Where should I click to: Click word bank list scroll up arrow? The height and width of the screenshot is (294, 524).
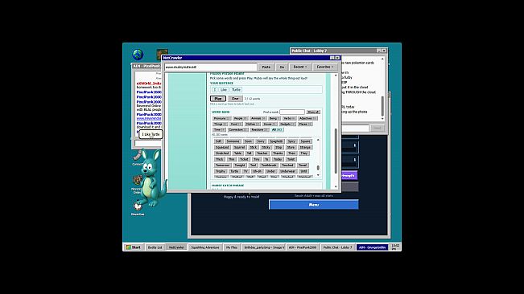point(318,140)
